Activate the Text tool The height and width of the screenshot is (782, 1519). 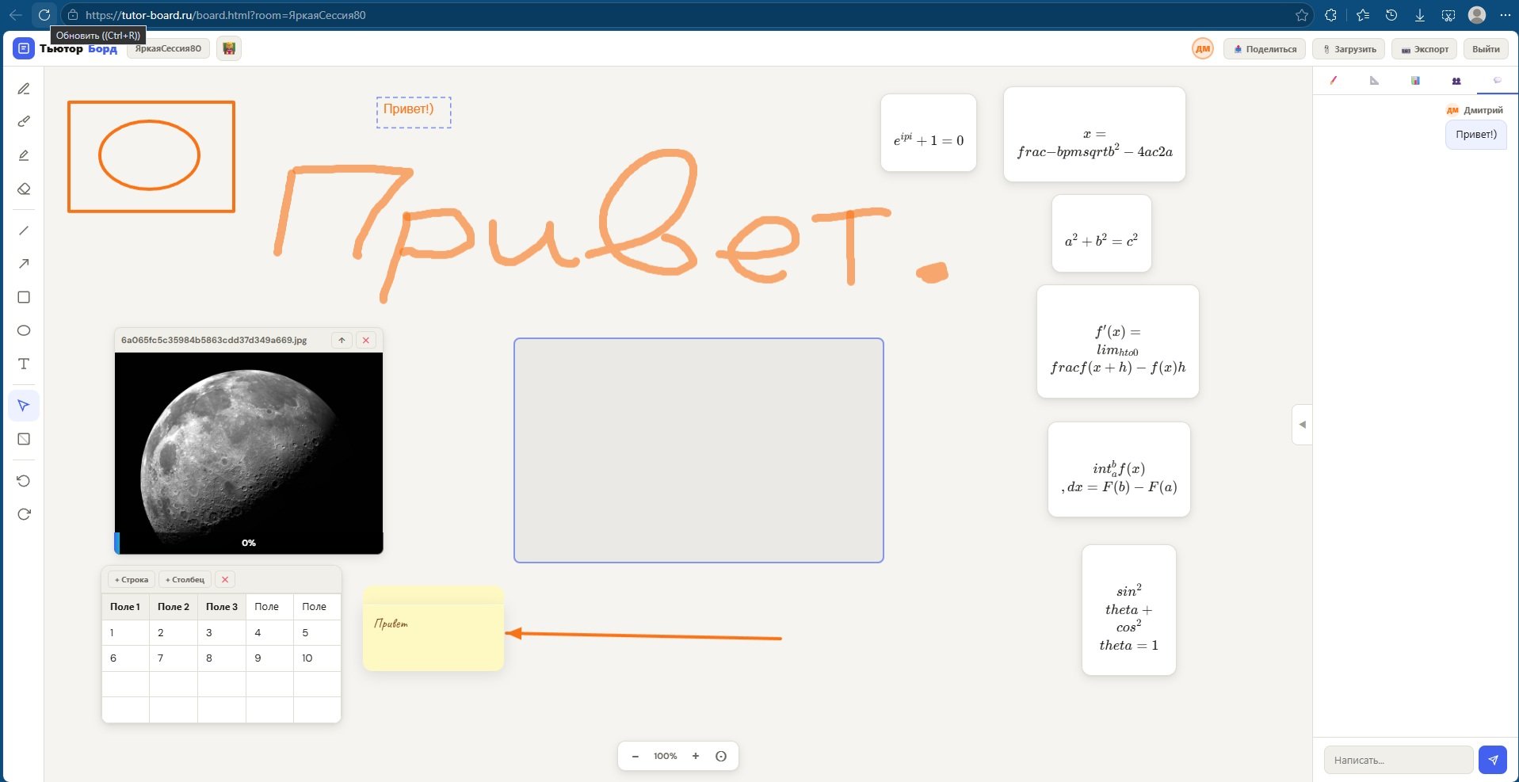24,364
